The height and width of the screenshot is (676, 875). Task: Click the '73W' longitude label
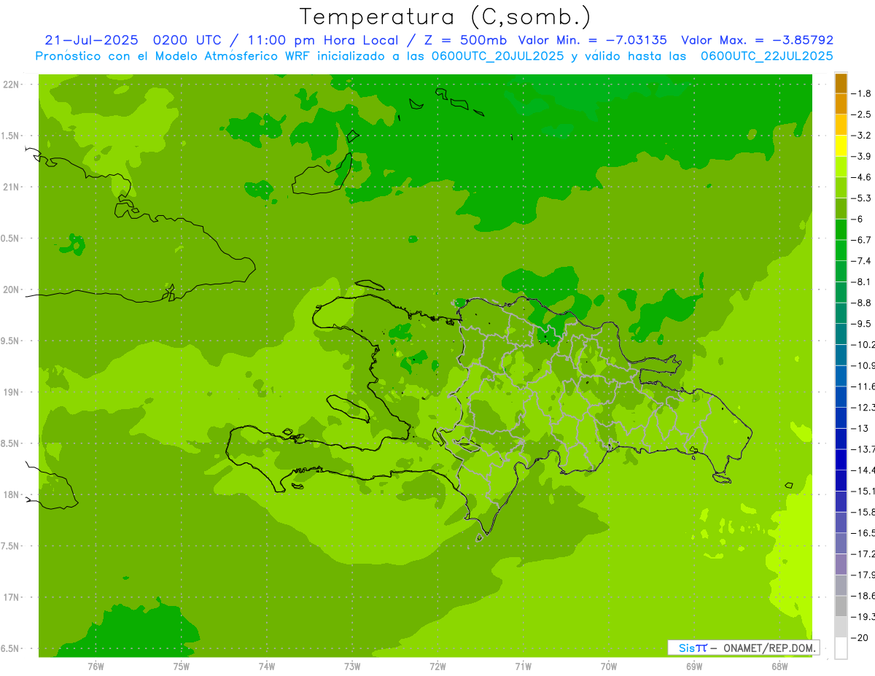click(x=352, y=666)
